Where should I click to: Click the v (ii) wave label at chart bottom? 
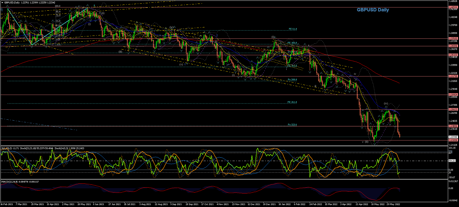click(365, 142)
